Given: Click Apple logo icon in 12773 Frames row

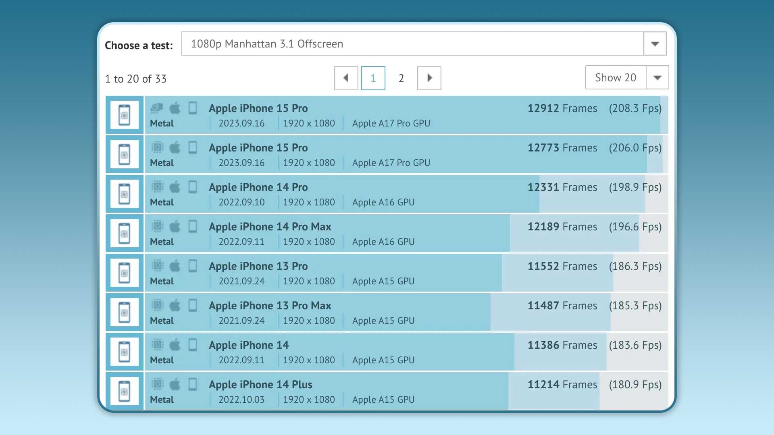Looking at the screenshot, I should tap(175, 147).
